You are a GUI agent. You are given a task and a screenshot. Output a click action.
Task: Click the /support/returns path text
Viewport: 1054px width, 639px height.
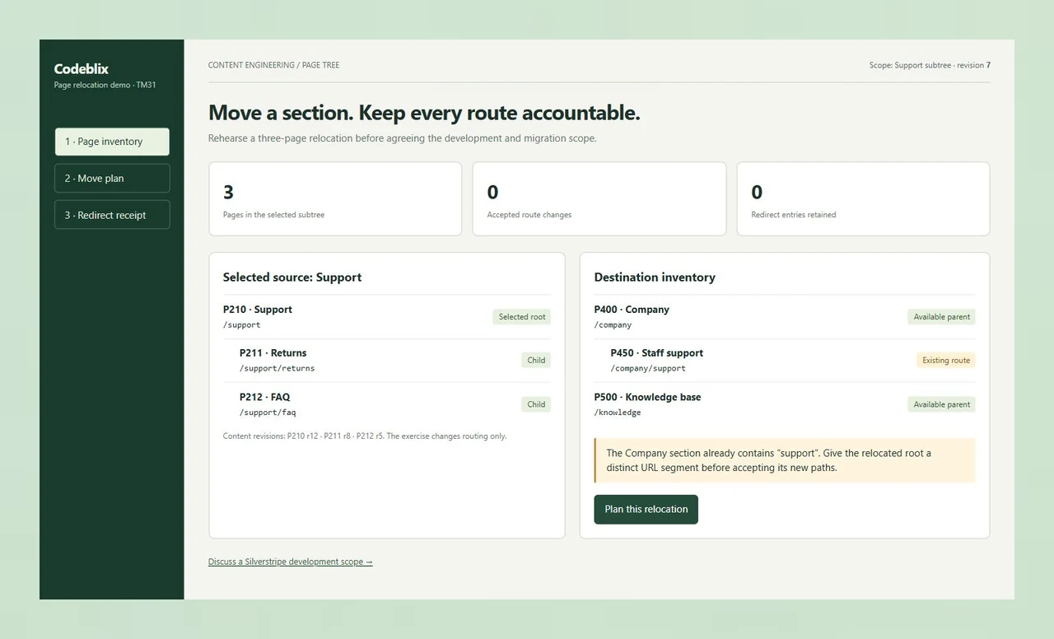(277, 368)
